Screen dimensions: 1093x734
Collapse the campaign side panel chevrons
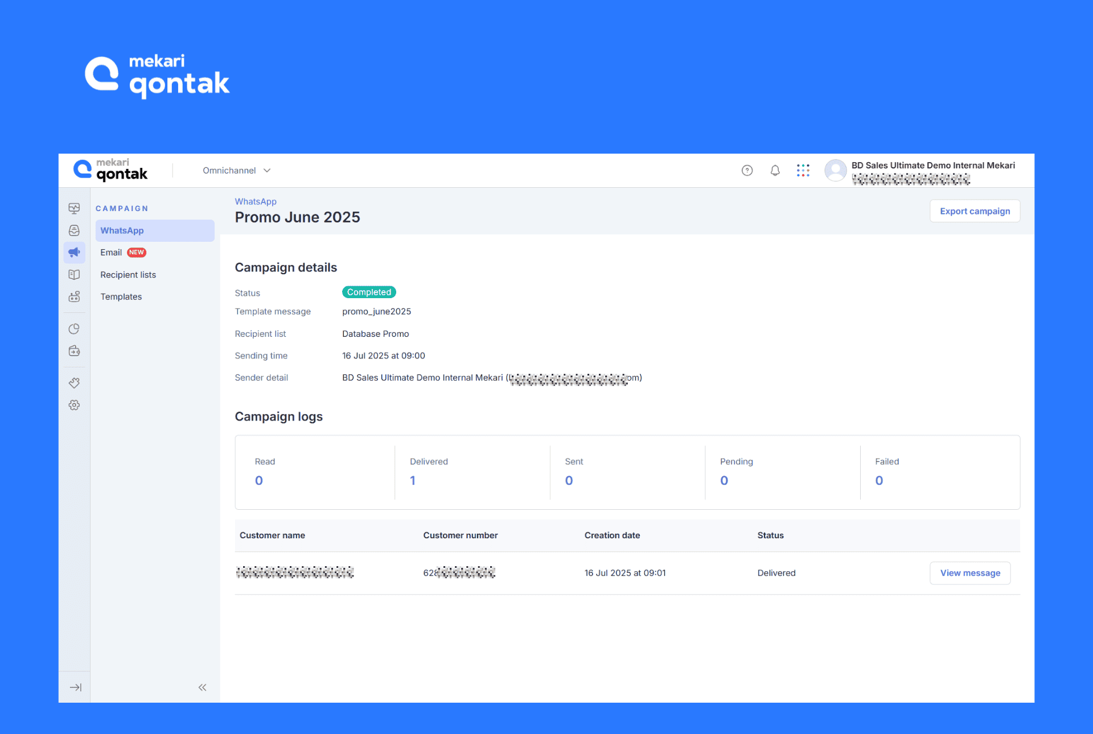coord(202,687)
